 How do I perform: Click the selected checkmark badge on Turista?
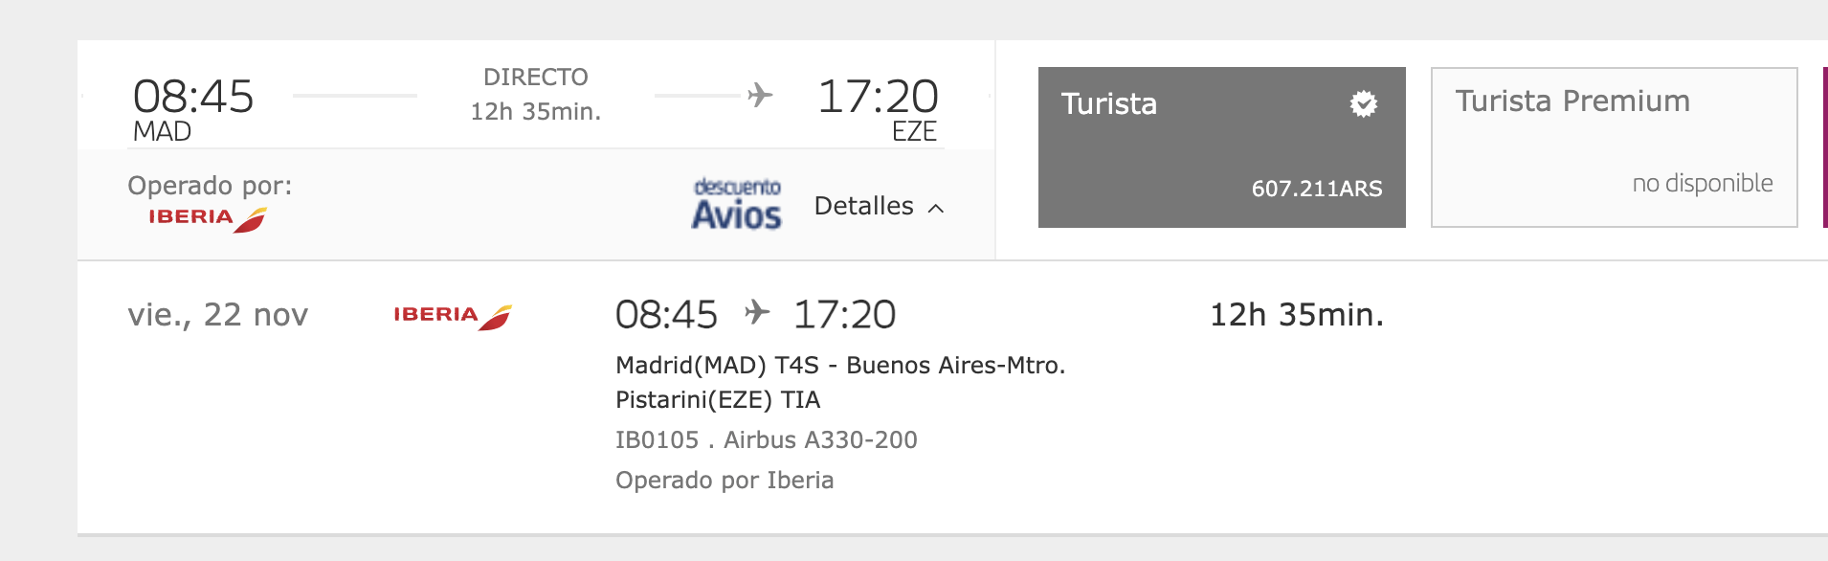1363,103
